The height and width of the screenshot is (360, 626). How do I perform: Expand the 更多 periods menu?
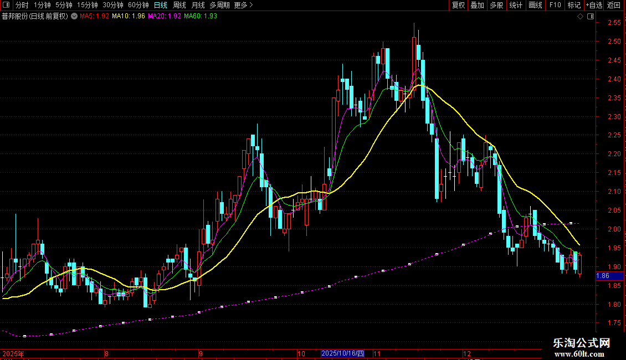pyautogui.click(x=244, y=5)
